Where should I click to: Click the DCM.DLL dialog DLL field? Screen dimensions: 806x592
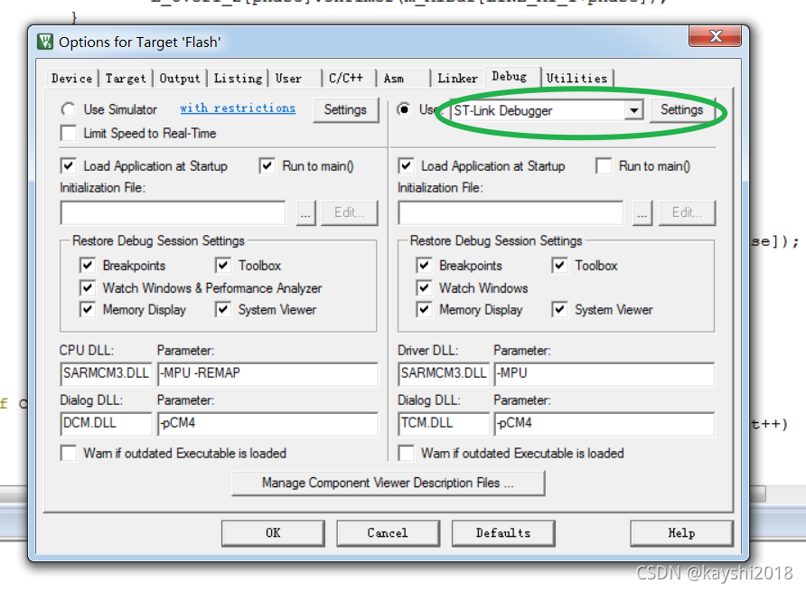(106, 423)
